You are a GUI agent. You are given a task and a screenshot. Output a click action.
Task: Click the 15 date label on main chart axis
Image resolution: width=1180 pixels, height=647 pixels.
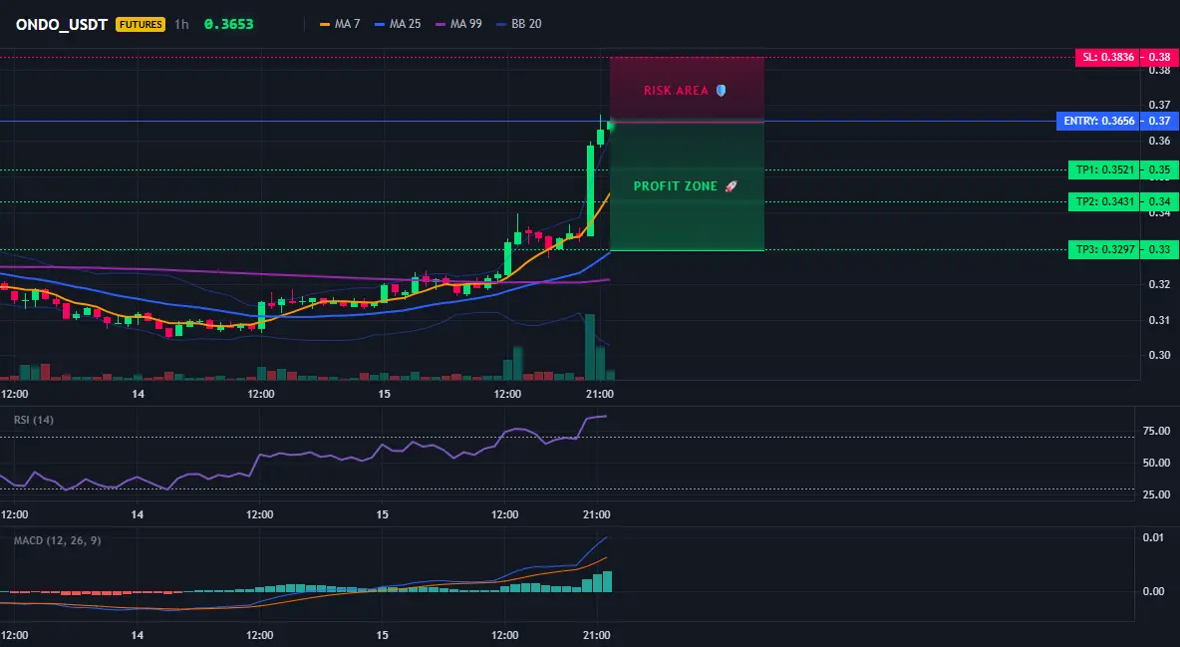(x=384, y=394)
